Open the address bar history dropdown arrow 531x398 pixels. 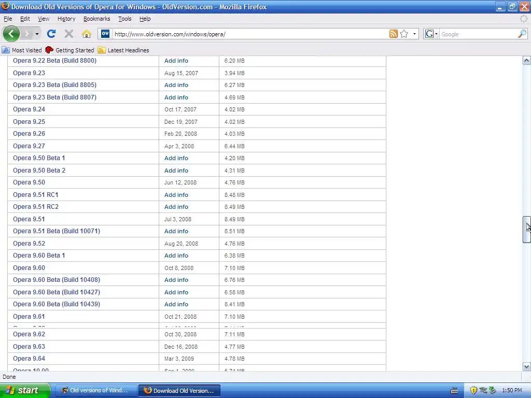click(x=414, y=34)
